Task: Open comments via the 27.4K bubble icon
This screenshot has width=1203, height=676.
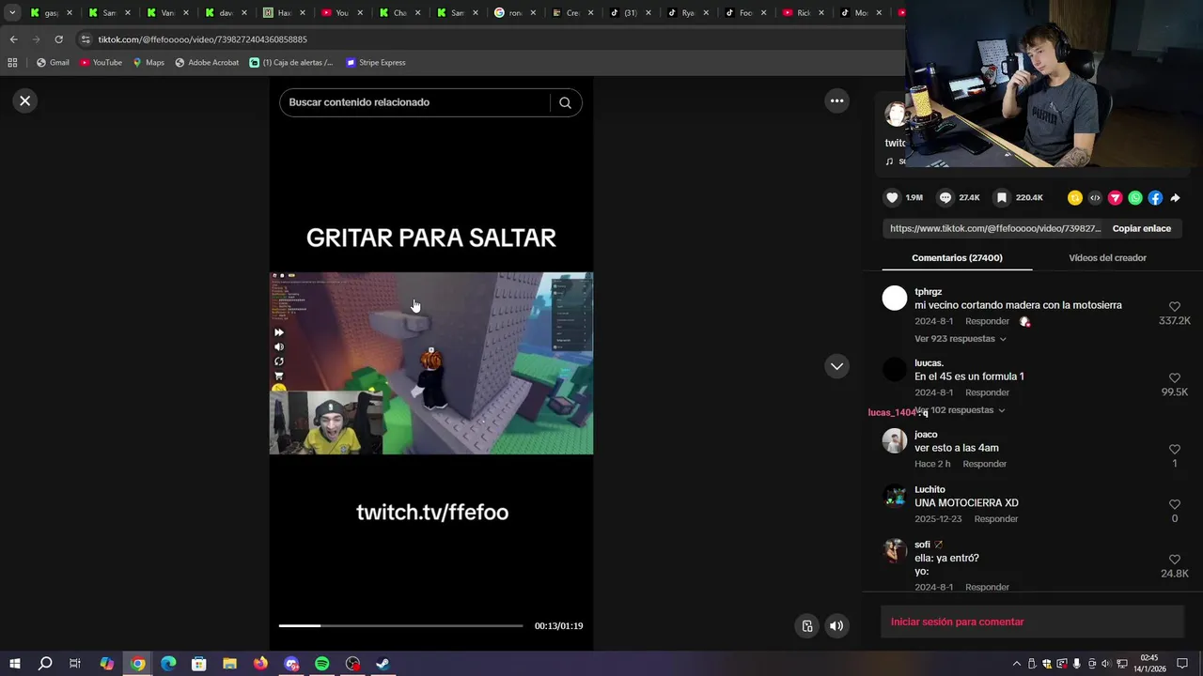Action: point(945,197)
